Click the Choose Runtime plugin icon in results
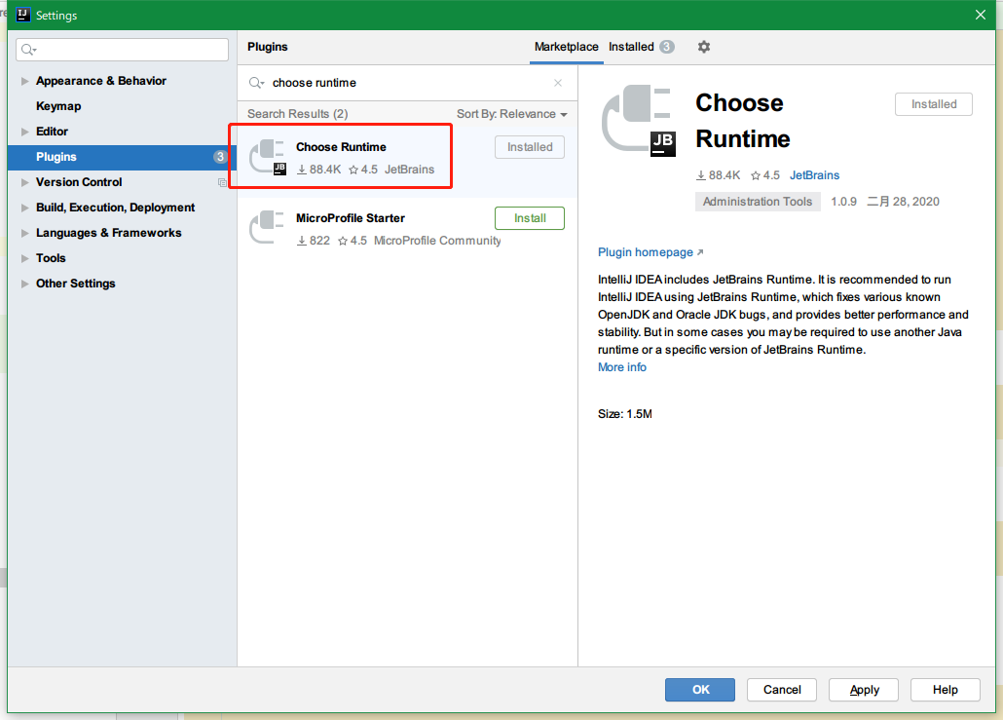The width and height of the screenshot is (1003, 720). pyautogui.click(x=267, y=157)
